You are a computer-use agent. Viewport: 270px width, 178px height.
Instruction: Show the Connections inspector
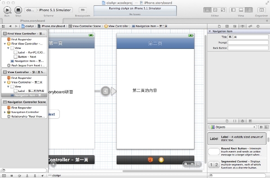pyautogui.click(x=258, y=26)
